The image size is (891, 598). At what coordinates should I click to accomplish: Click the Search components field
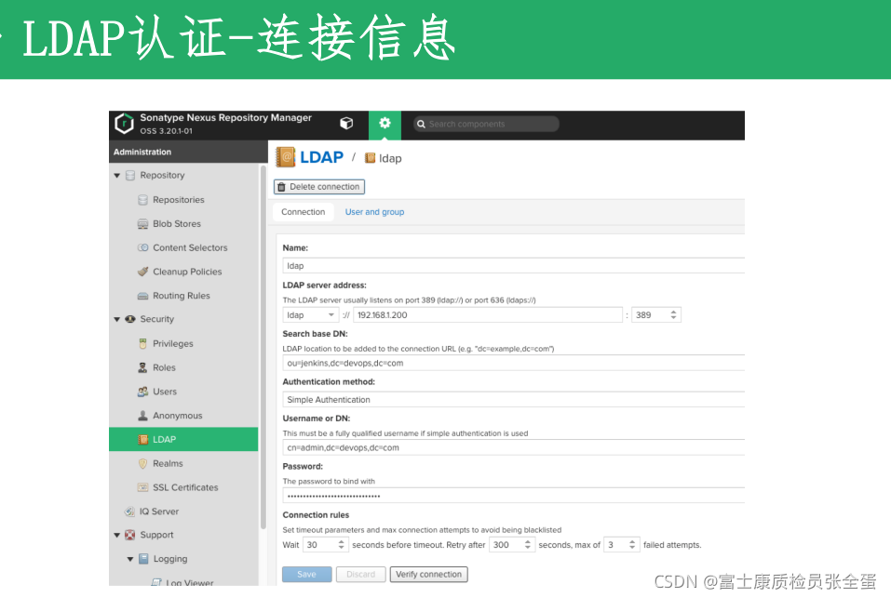tap(486, 124)
